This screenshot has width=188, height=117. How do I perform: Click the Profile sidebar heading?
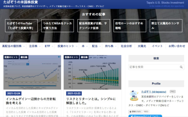coord(156,84)
